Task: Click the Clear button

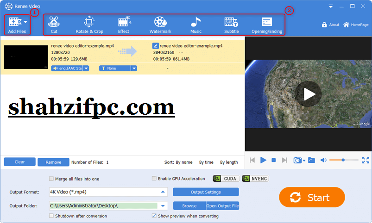Action: point(20,162)
